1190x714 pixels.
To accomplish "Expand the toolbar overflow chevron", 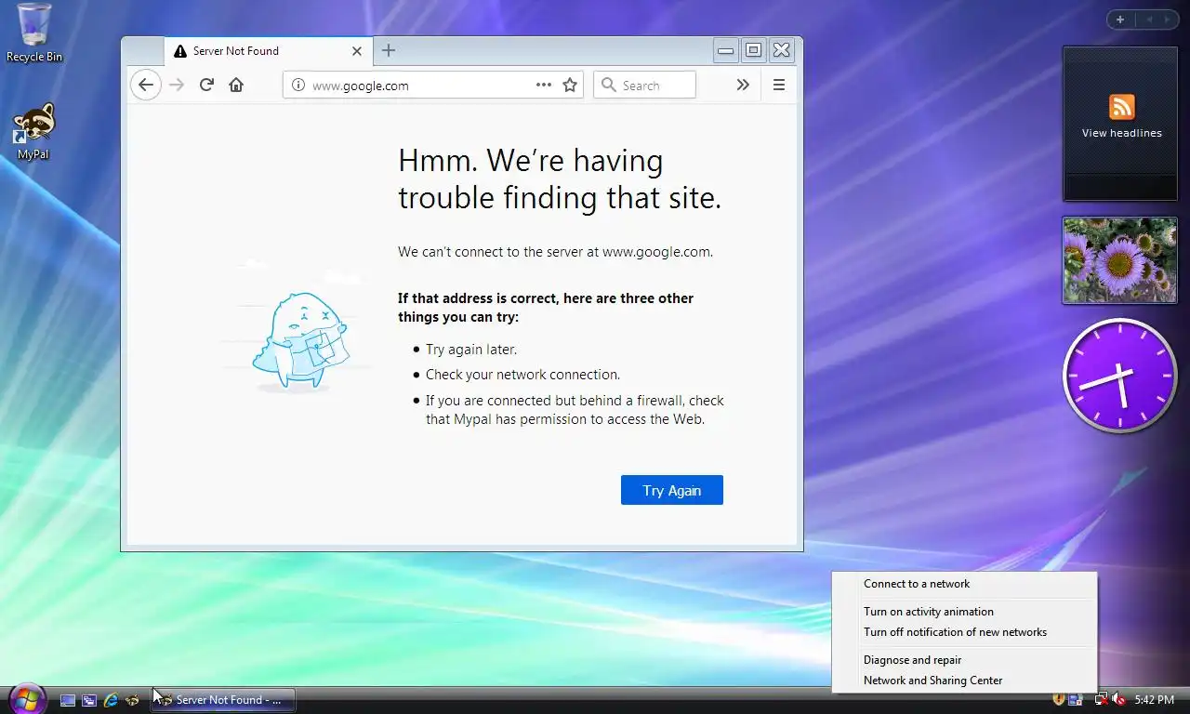I will pos(743,85).
